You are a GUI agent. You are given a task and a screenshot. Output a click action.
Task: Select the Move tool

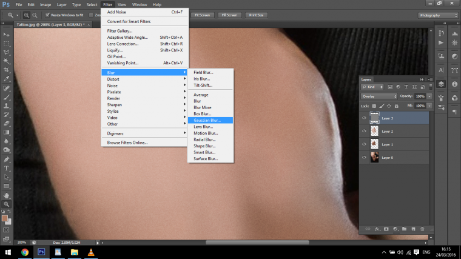point(6,35)
